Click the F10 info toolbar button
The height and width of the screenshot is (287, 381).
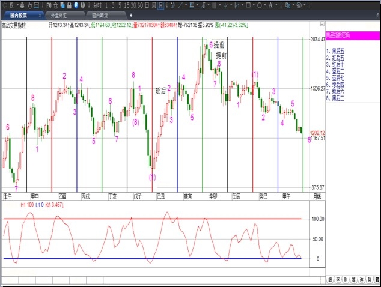click(49, 5)
